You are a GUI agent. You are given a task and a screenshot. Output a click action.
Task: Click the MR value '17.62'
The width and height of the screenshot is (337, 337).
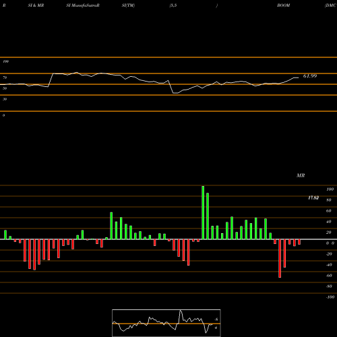coord(313,197)
